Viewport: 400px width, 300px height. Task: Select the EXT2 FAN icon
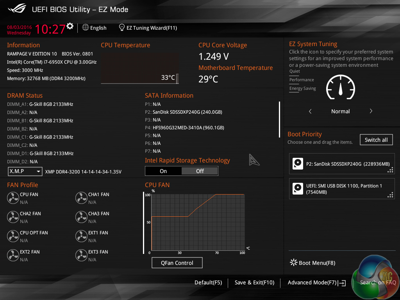13,255
